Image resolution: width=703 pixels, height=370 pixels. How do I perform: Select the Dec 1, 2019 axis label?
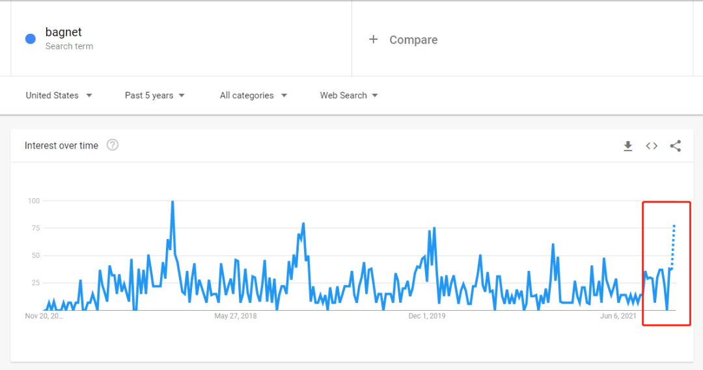(x=427, y=316)
